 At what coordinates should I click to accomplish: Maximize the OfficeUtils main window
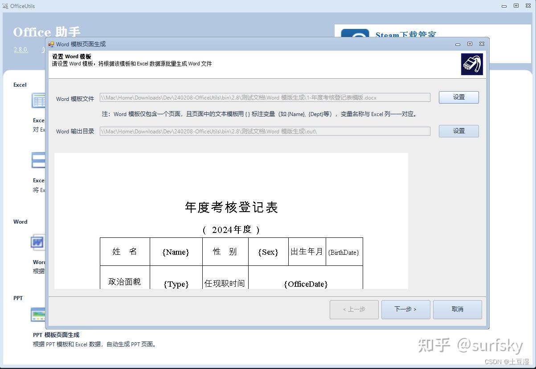click(x=516, y=6)
